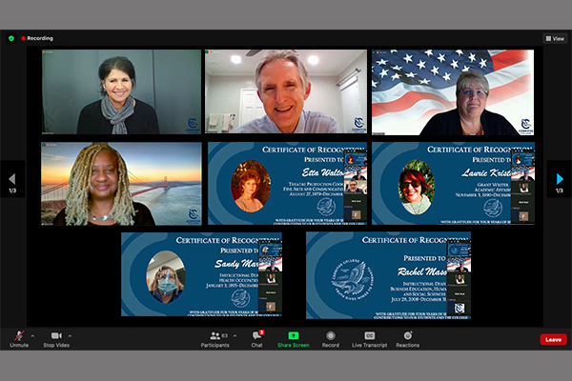Open the Chat panel
572x381 pixels.
[256, 337]
